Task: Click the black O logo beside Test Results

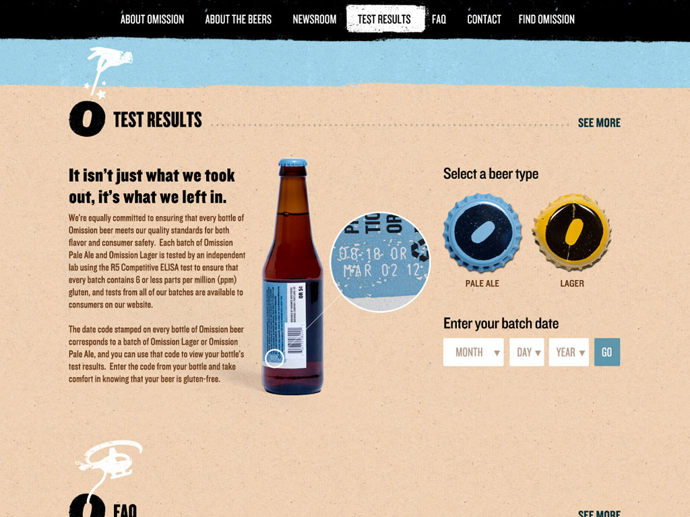Action: (87, 118)
